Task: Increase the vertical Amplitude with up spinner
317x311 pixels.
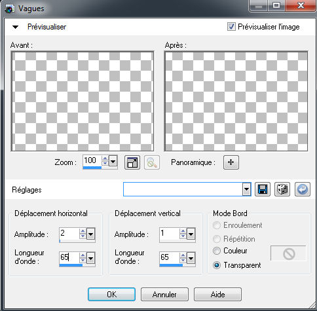Action: [183, 231]
